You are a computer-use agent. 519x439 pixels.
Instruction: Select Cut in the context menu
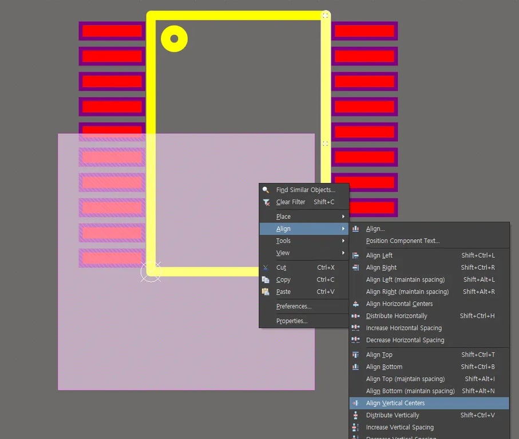point(304,268)
